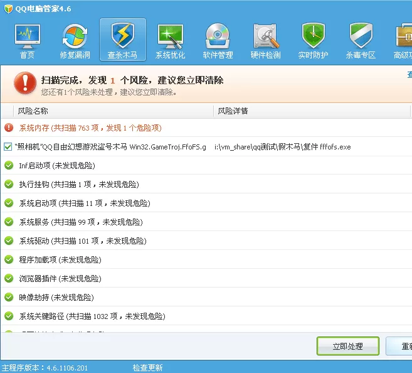Click green check icon beside 系统关键路径
412x373 pixels.
tap(9, 316)
